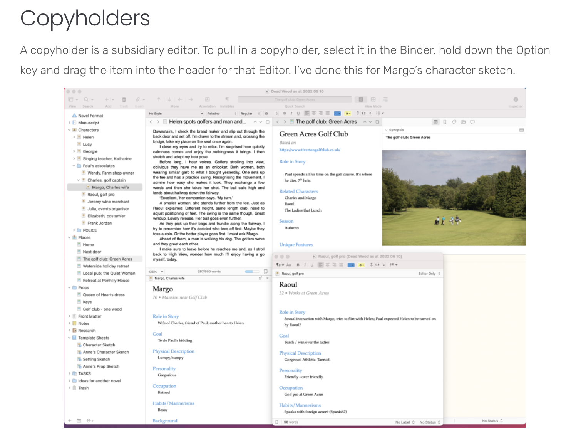Click target progress icon in left editor footer

coord(266,271)
